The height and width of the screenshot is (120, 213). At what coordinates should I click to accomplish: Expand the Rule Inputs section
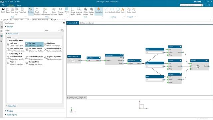6,115
